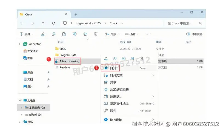Select the Crack tab
Screen dimensions: 223x131
point(44,14)
